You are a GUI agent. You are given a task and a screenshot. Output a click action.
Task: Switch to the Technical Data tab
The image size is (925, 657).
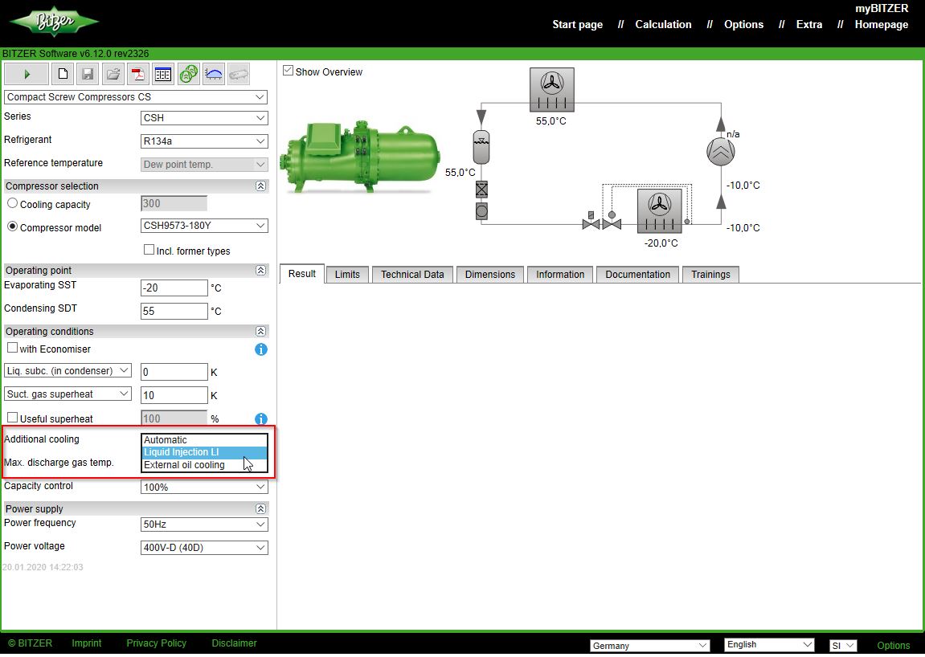[412, 274]
